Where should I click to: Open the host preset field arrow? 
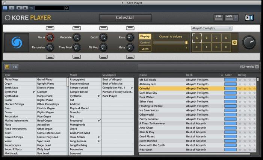pos(67,8)
